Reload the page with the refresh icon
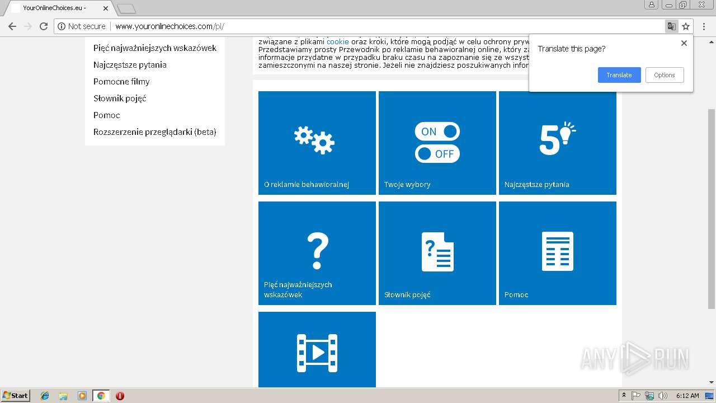Viewport: 716px width, 403px height. (44, 26)
